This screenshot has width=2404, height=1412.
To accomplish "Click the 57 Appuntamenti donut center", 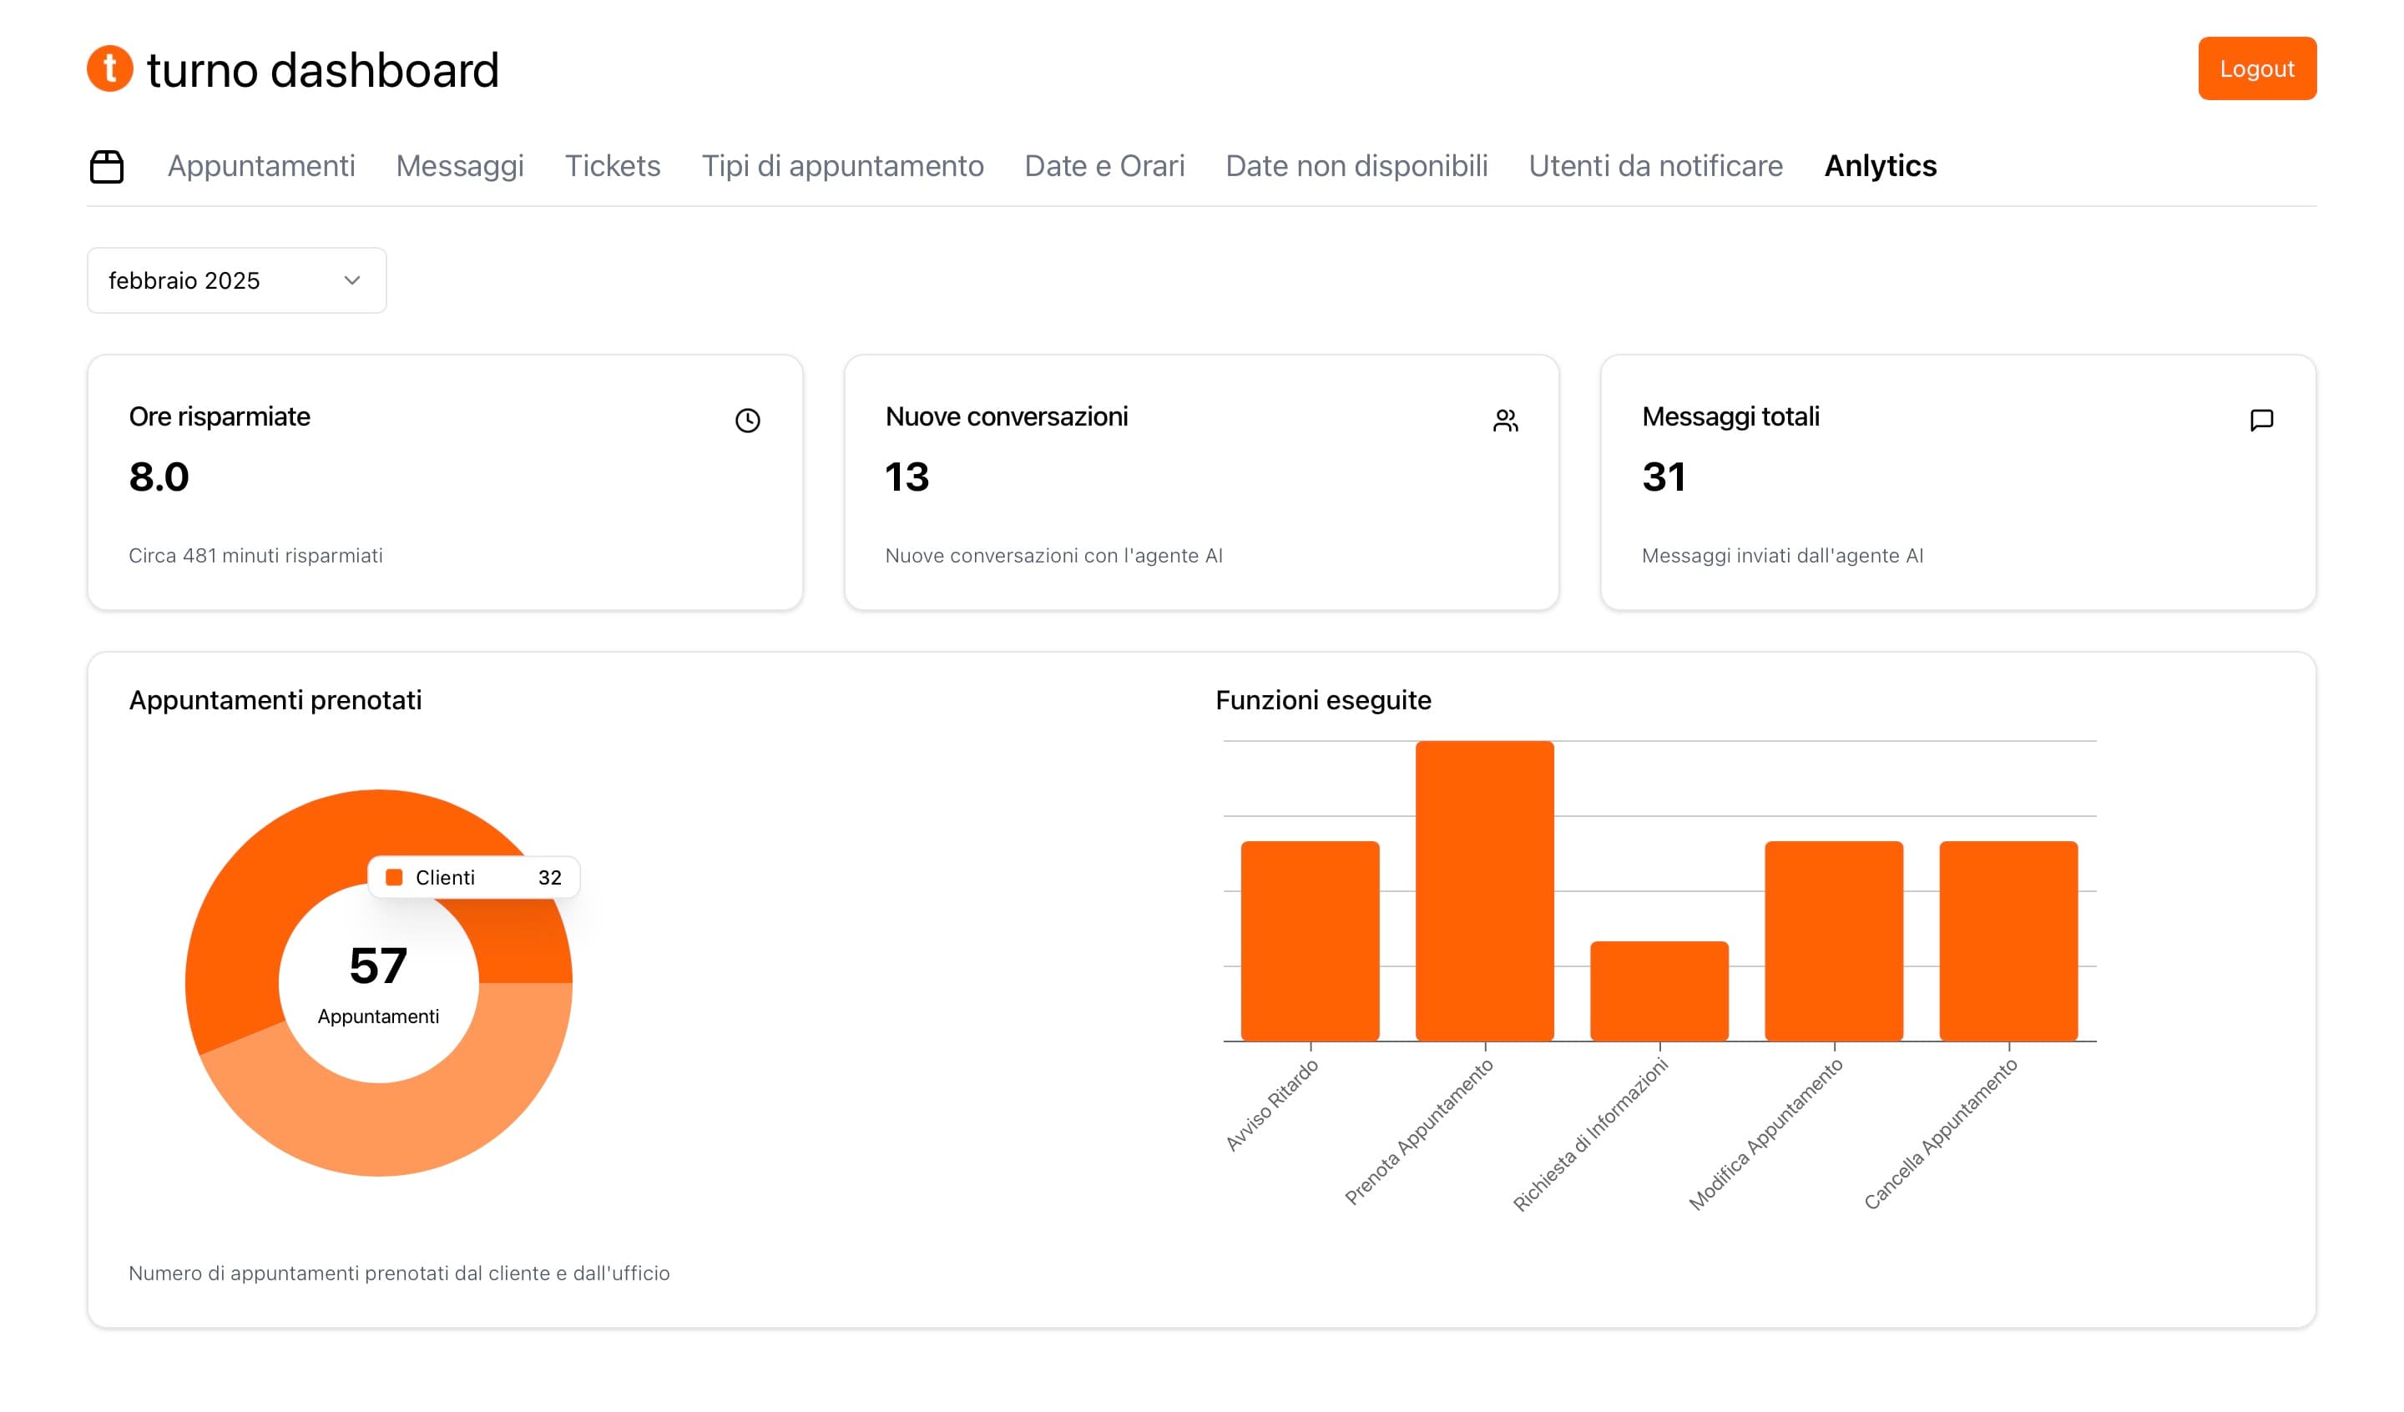I will click(379, 984).
